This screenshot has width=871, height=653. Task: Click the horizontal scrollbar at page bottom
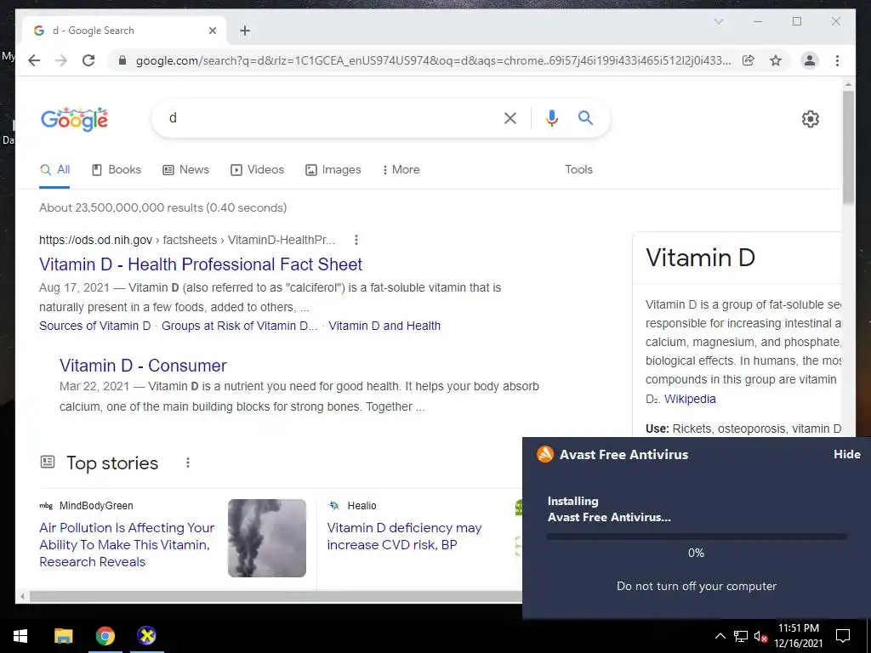coord(276,597)
